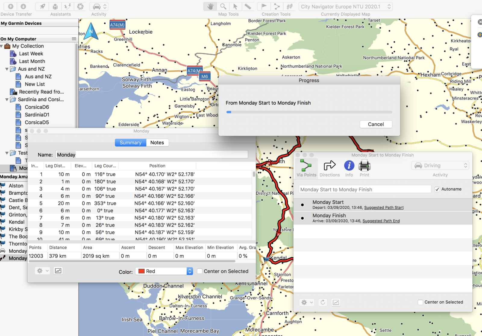Select the Monday Finish via point
Viewport: 482px width, 336px height.
coord(383,218)
